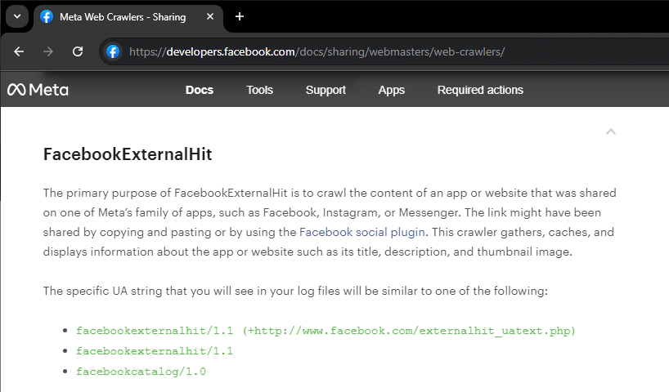Screen dimensions: 669x392
Task: Open Required actions
Action: point(480,90)
